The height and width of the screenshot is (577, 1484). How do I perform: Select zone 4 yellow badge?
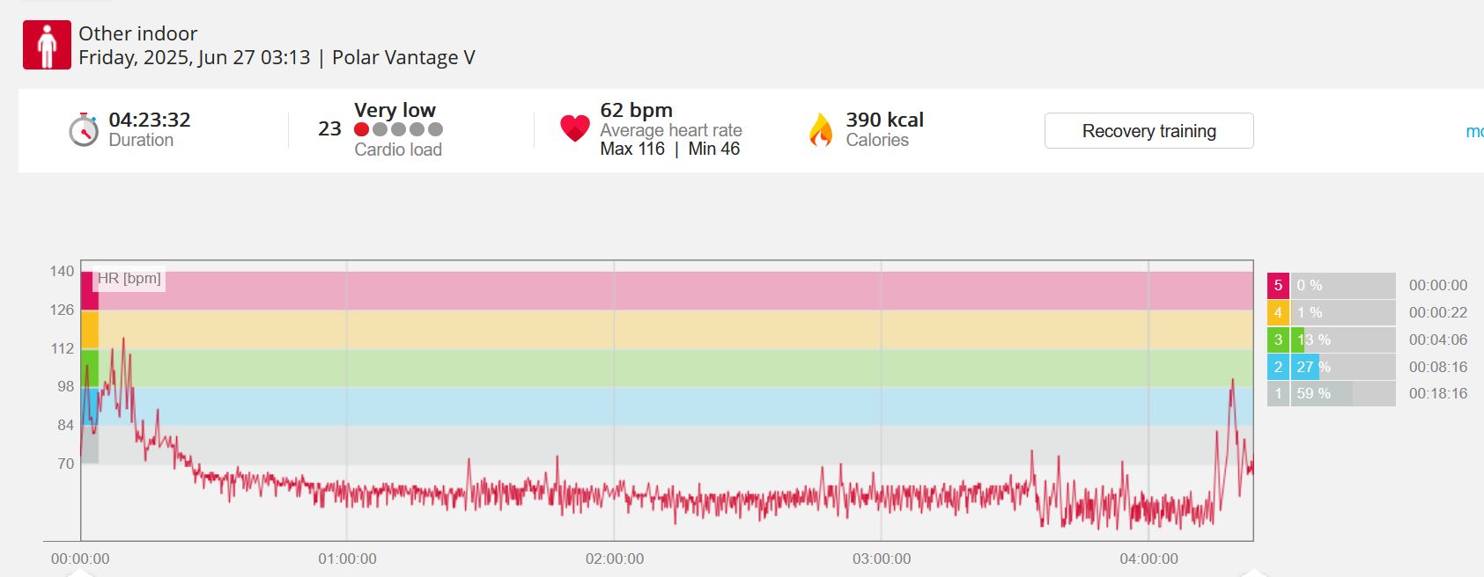(x=1278, y=312)
